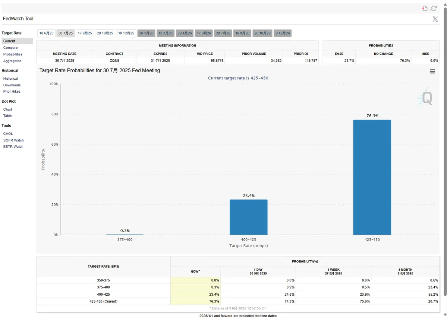Click 1 day value 24.8%
Image resolution: width=447 pixels, height=318 pixels.
tap(289, 295)
